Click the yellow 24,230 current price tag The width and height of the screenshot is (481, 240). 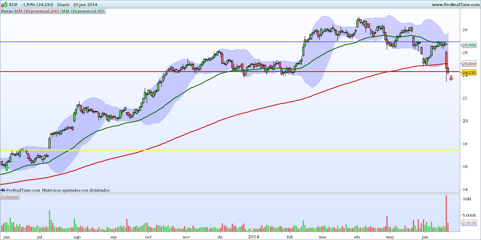pos(469,72)
